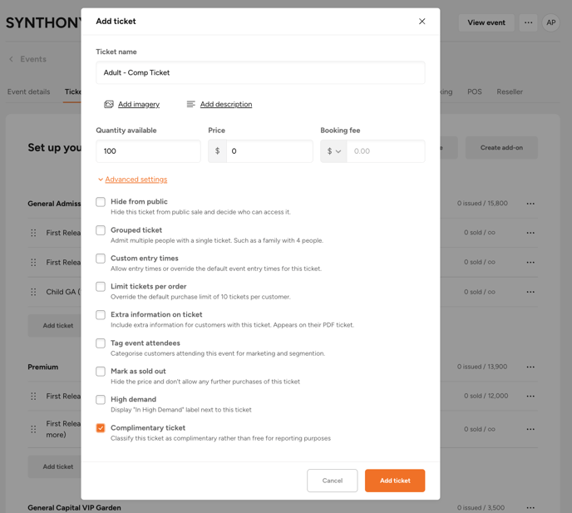Switch to the Event details tab

pos(29,92)
